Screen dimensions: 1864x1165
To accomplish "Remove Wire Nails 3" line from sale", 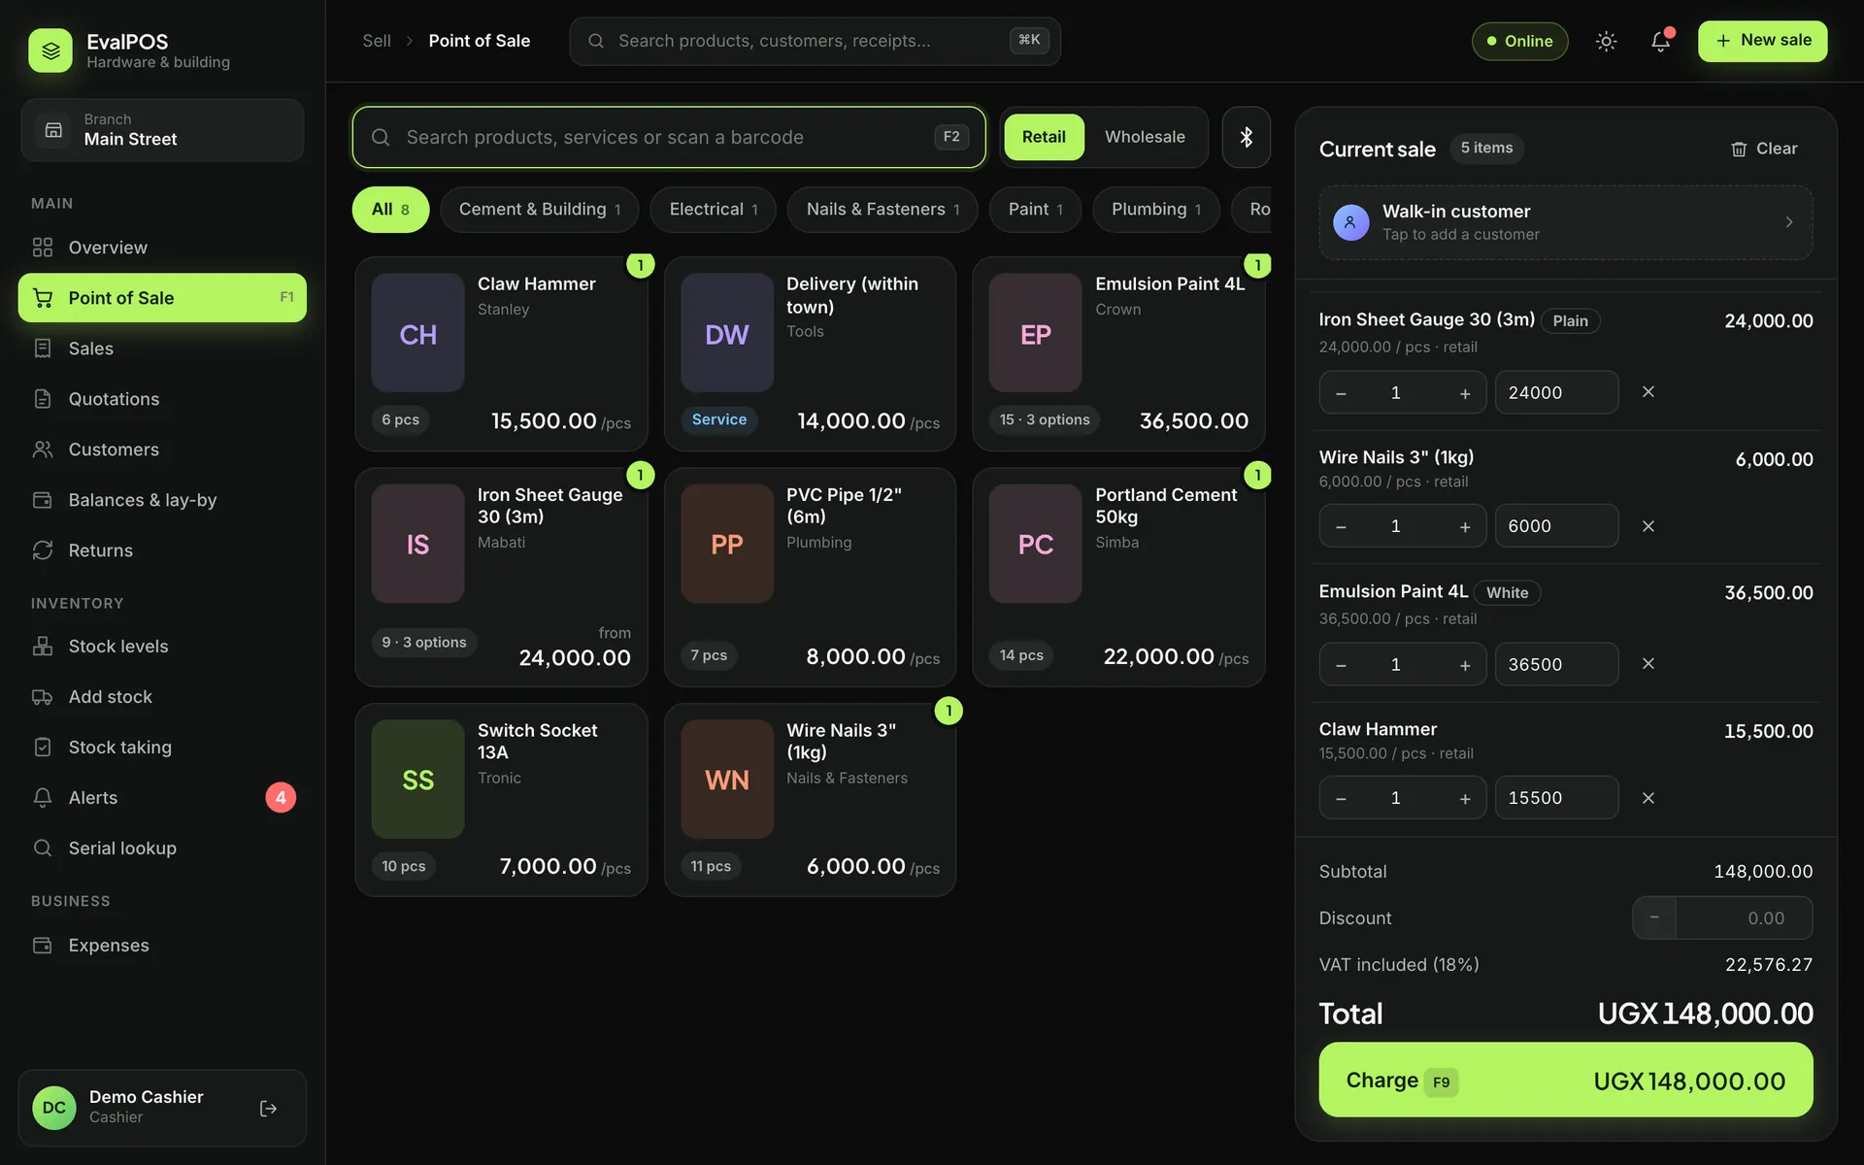I will 1648,526.
